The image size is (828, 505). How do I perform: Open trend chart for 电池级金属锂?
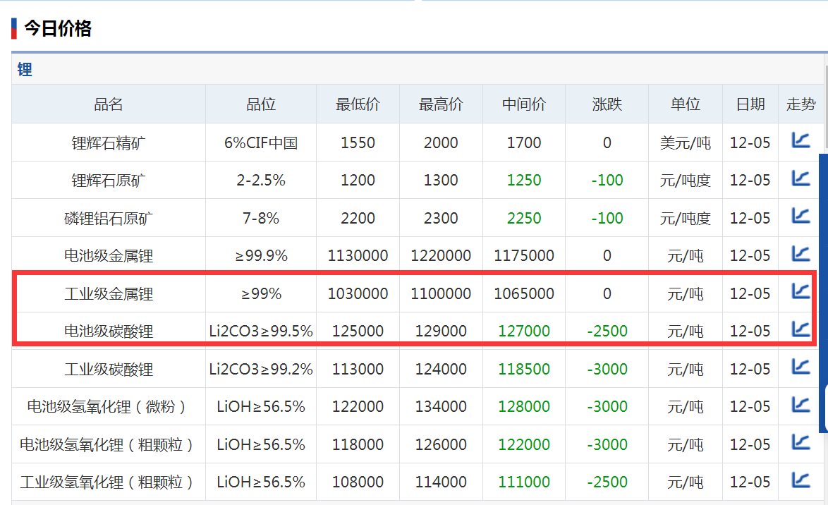coord(800,253)
